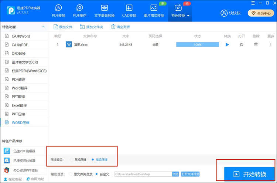
Task: Click the 迅捷PDF转换器 app logo
Action: (11, 10)
